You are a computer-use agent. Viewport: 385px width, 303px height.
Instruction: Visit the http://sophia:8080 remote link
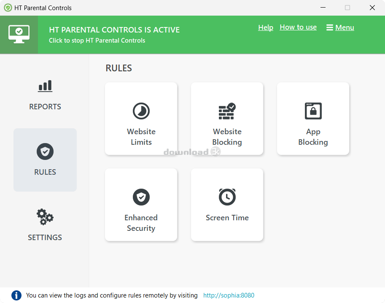pyautogui.click(x=229, y=295)
